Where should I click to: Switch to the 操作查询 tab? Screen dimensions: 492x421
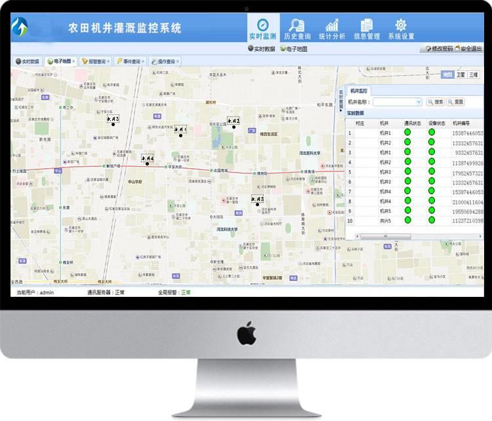point(163,61)
